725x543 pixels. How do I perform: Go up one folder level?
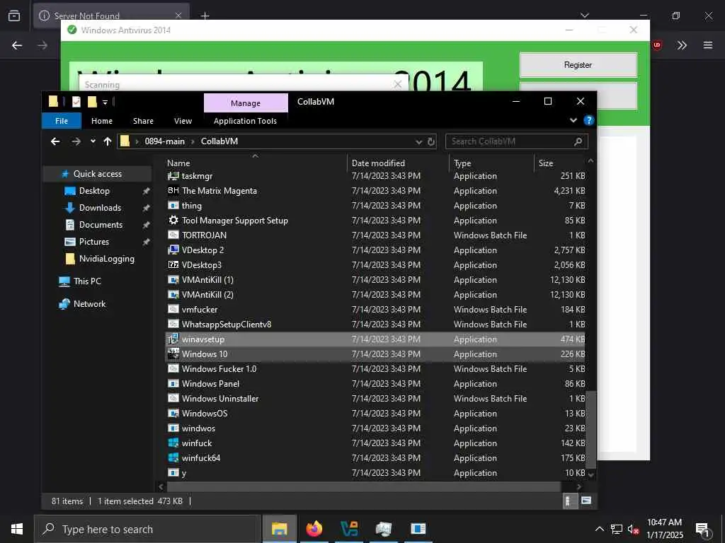coord(108,141)
